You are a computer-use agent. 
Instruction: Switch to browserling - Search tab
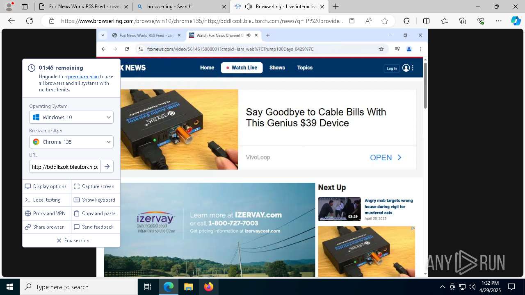[x=181, y=7]
